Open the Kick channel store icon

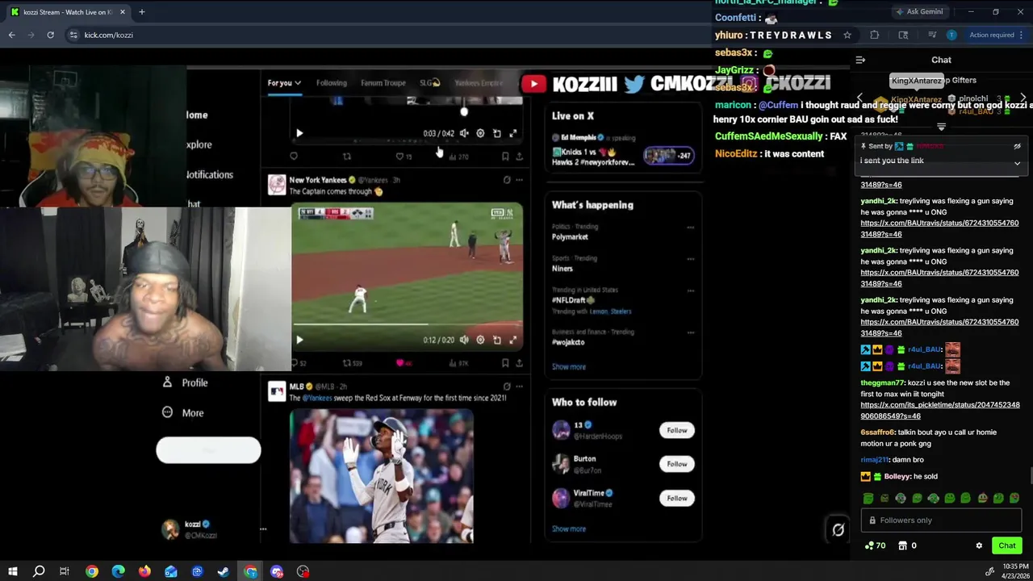[x=903, y=545]
